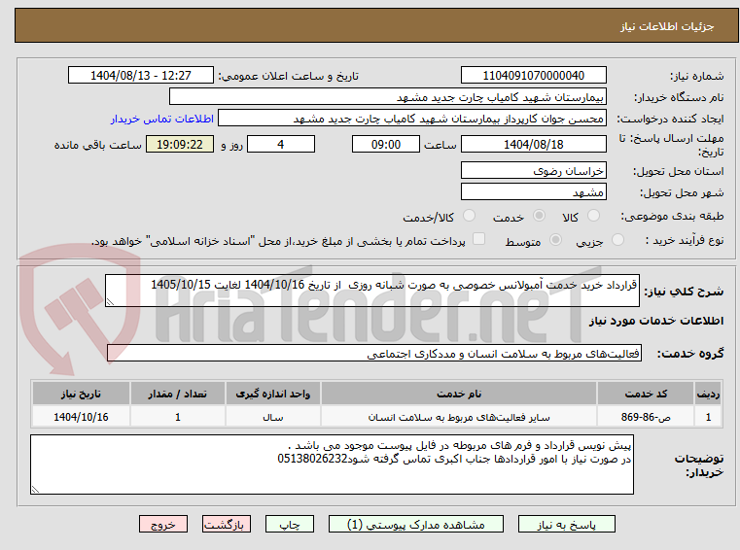740x550 pixels.
Task: Click the deadline time field 09:00
Action: tap(386, 145)
